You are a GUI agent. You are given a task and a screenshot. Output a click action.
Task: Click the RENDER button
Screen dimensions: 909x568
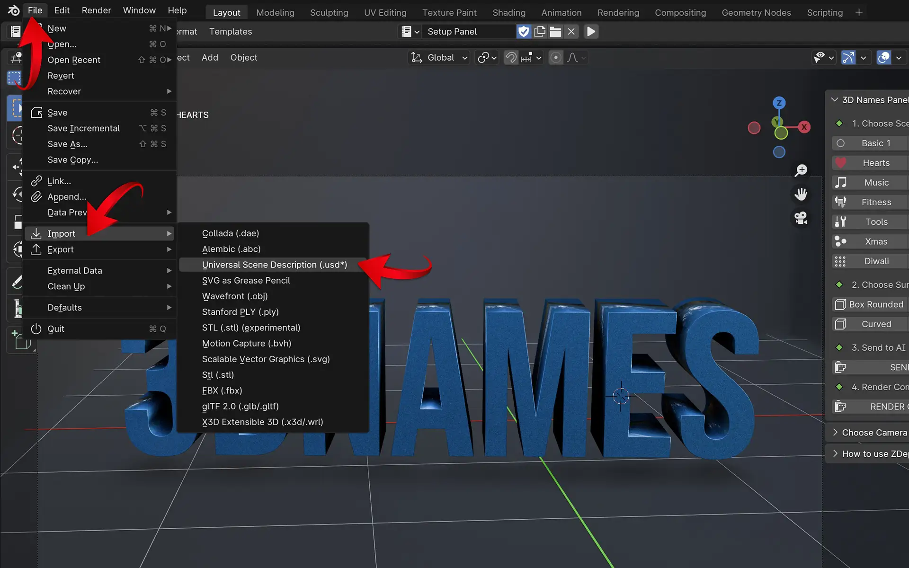pyautogui.click(x=870, y=407)
